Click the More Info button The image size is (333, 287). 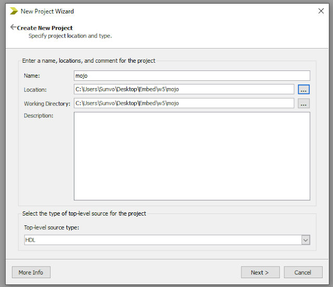point(31,272)
